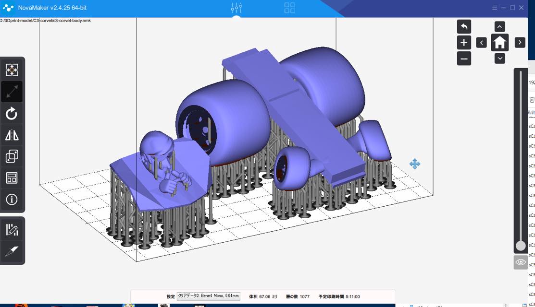Open the model info icon
Viewport: 535px width, 307px height.
12,199
